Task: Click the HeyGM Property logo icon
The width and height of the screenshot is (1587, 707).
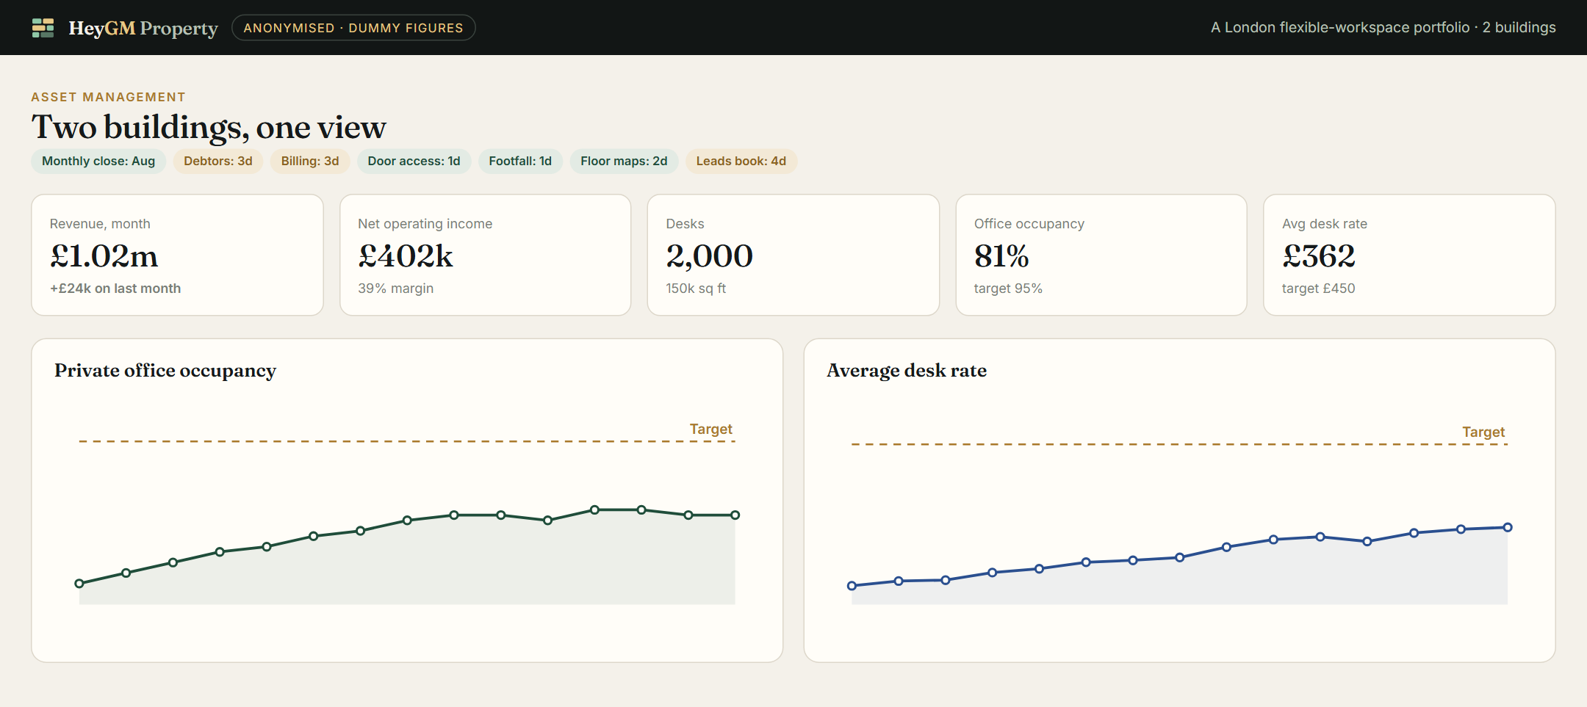Action: pos(43,28)
